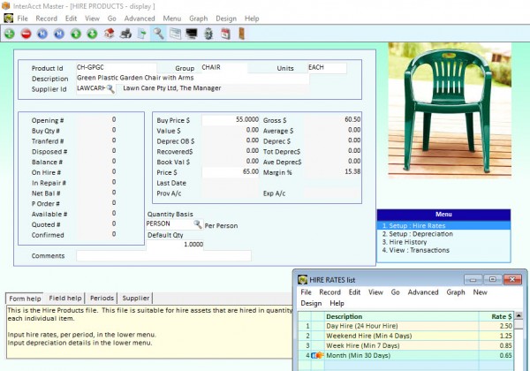Select Hire History menu entry
Screen dimensions: 530x371
(443, 242)
